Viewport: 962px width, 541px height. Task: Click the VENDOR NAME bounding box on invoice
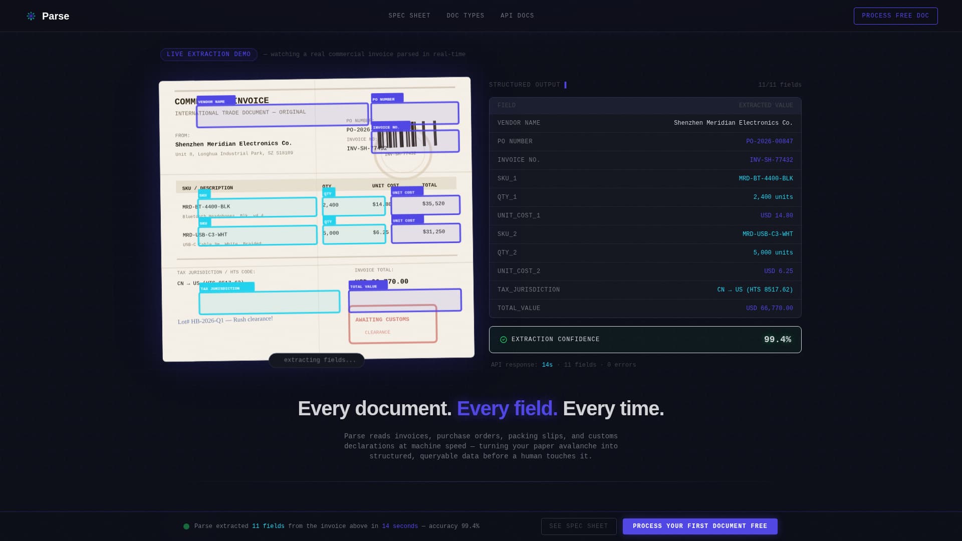point(282,115)
